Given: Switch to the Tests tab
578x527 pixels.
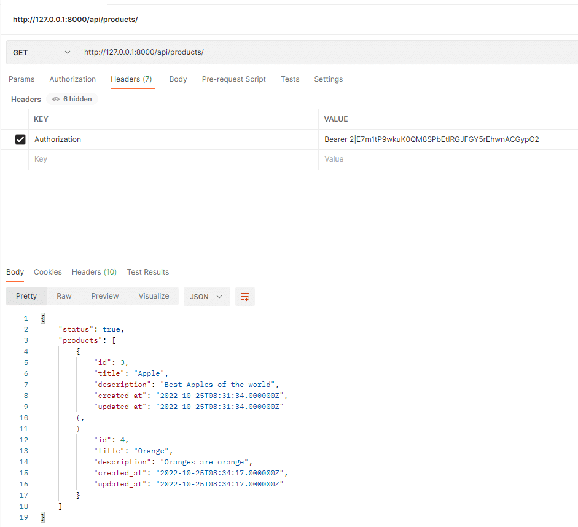Looking at the screenshot, I should click(290, 79).
